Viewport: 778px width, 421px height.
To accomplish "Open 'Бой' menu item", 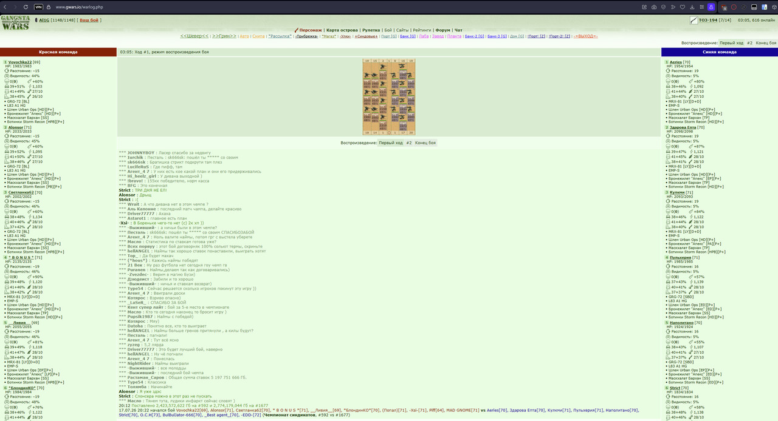I will click(388, 30).
